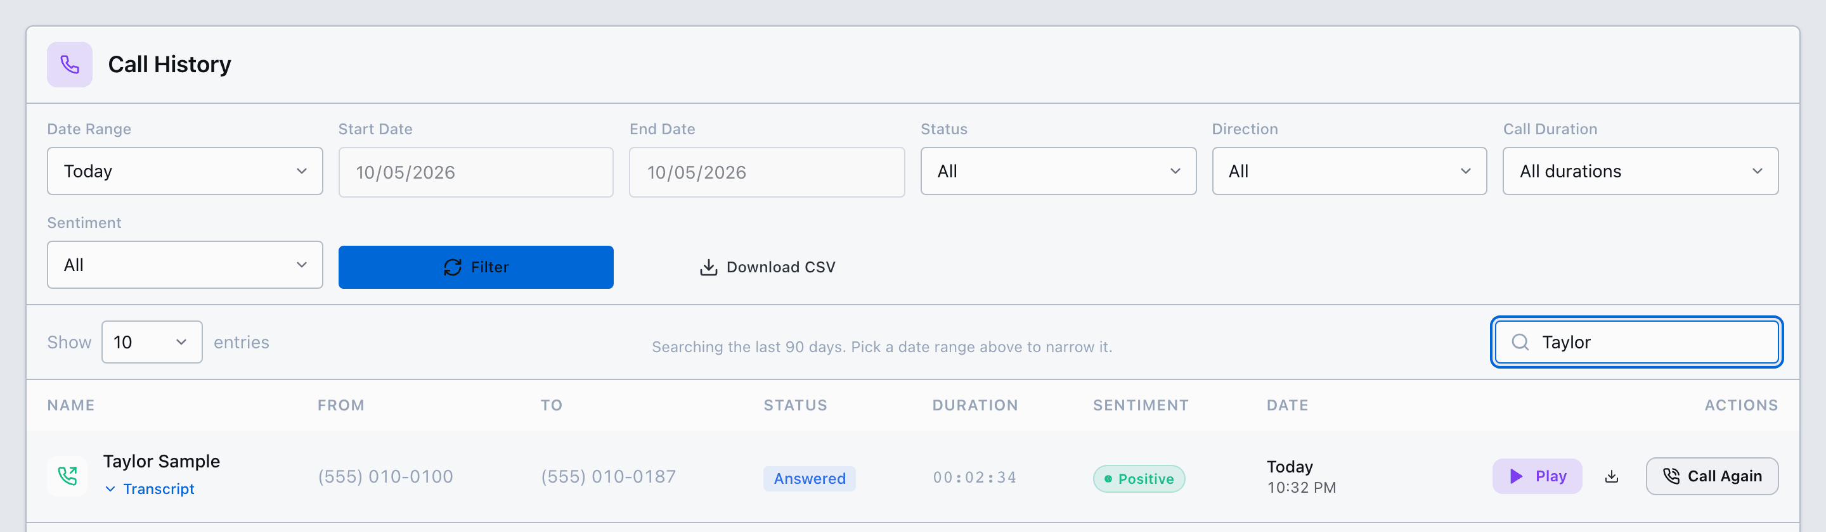Click Call Again for Taylor Sample
1826x532 pixels.
[1712, 476]
